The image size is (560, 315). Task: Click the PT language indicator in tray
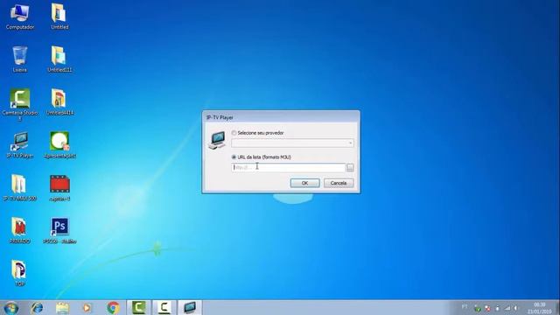click(x=465, y=307)
